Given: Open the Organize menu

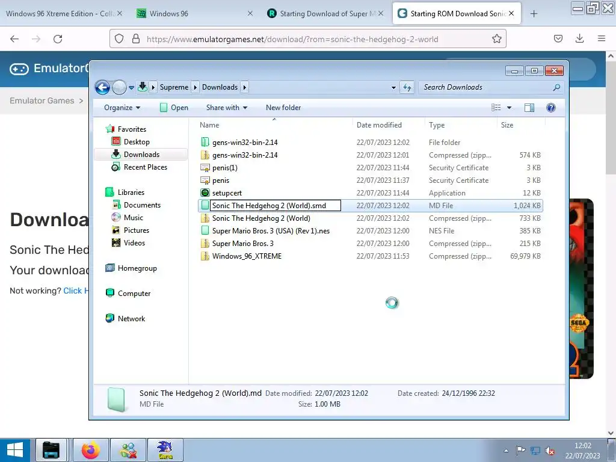Looking at the screenshot, I should [x=122, y=108].
